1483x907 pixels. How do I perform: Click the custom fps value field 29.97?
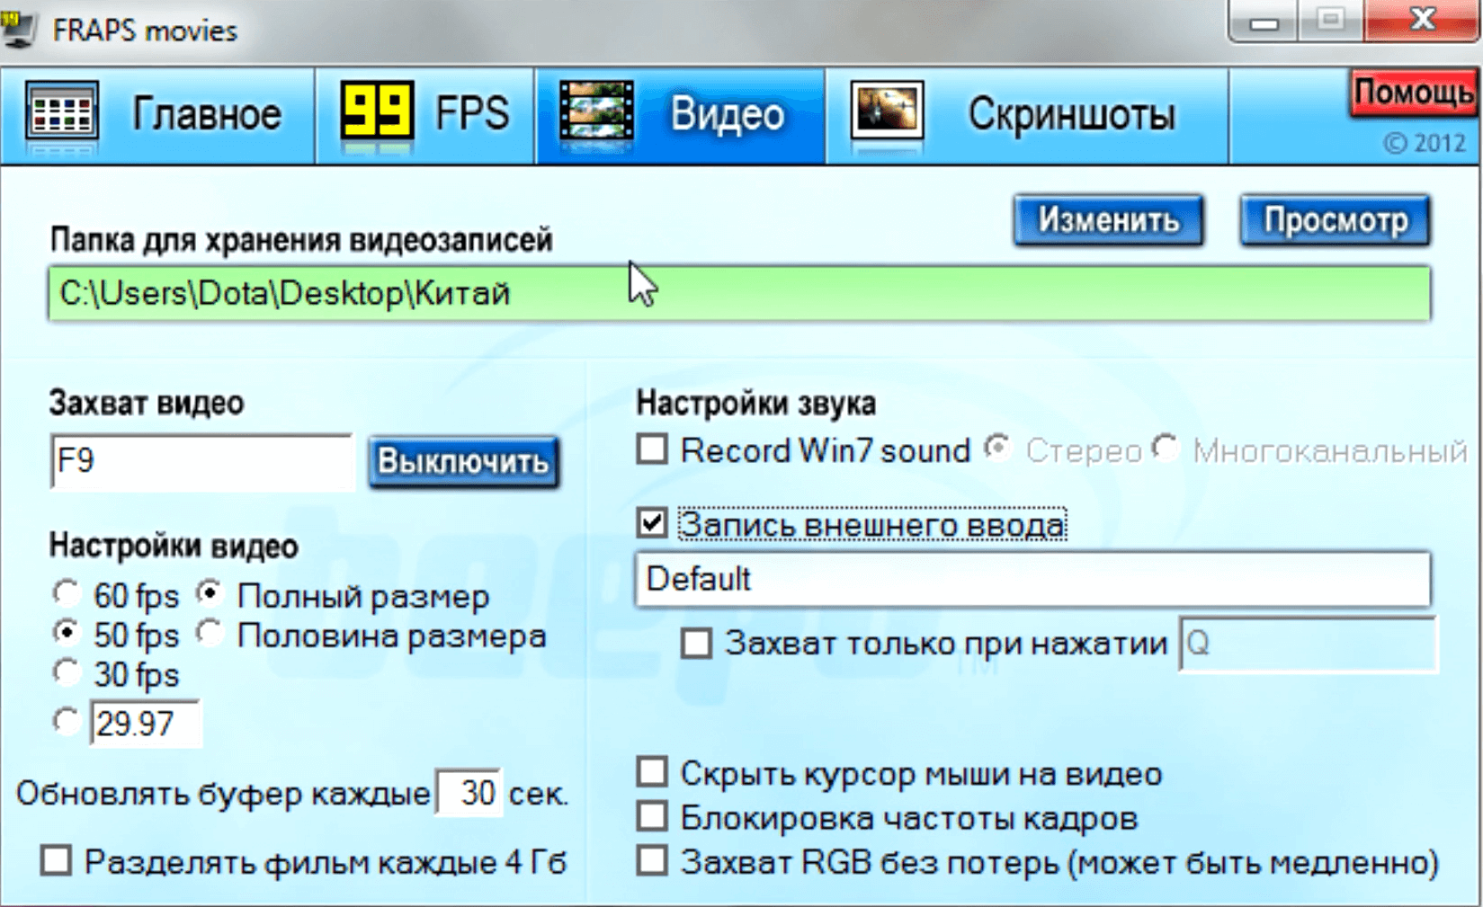[x=145, y=724]
